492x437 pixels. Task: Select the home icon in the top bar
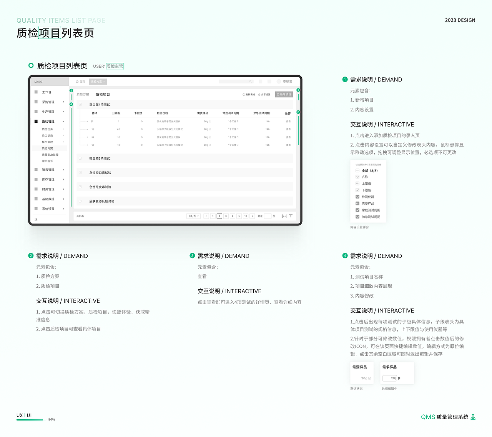[77, 82]
